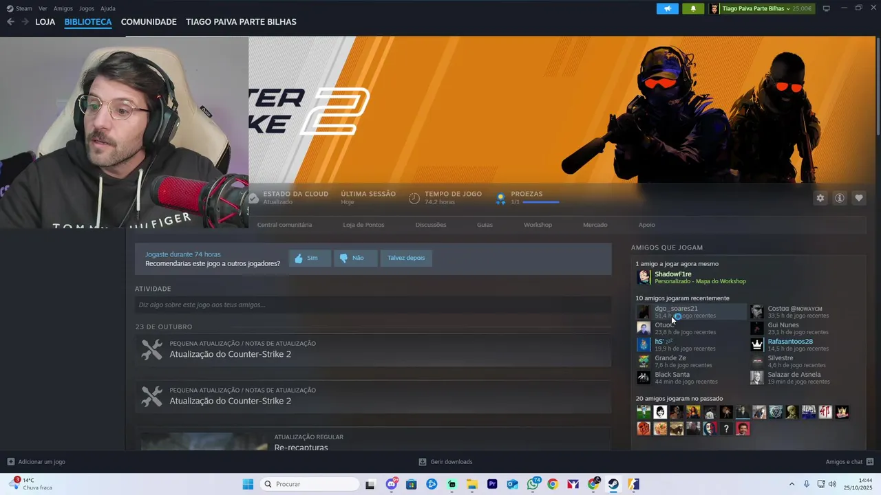The width and height of the screenshot is (881, 495).
Task: Open the Ver menu
Action: coord(43,8)
